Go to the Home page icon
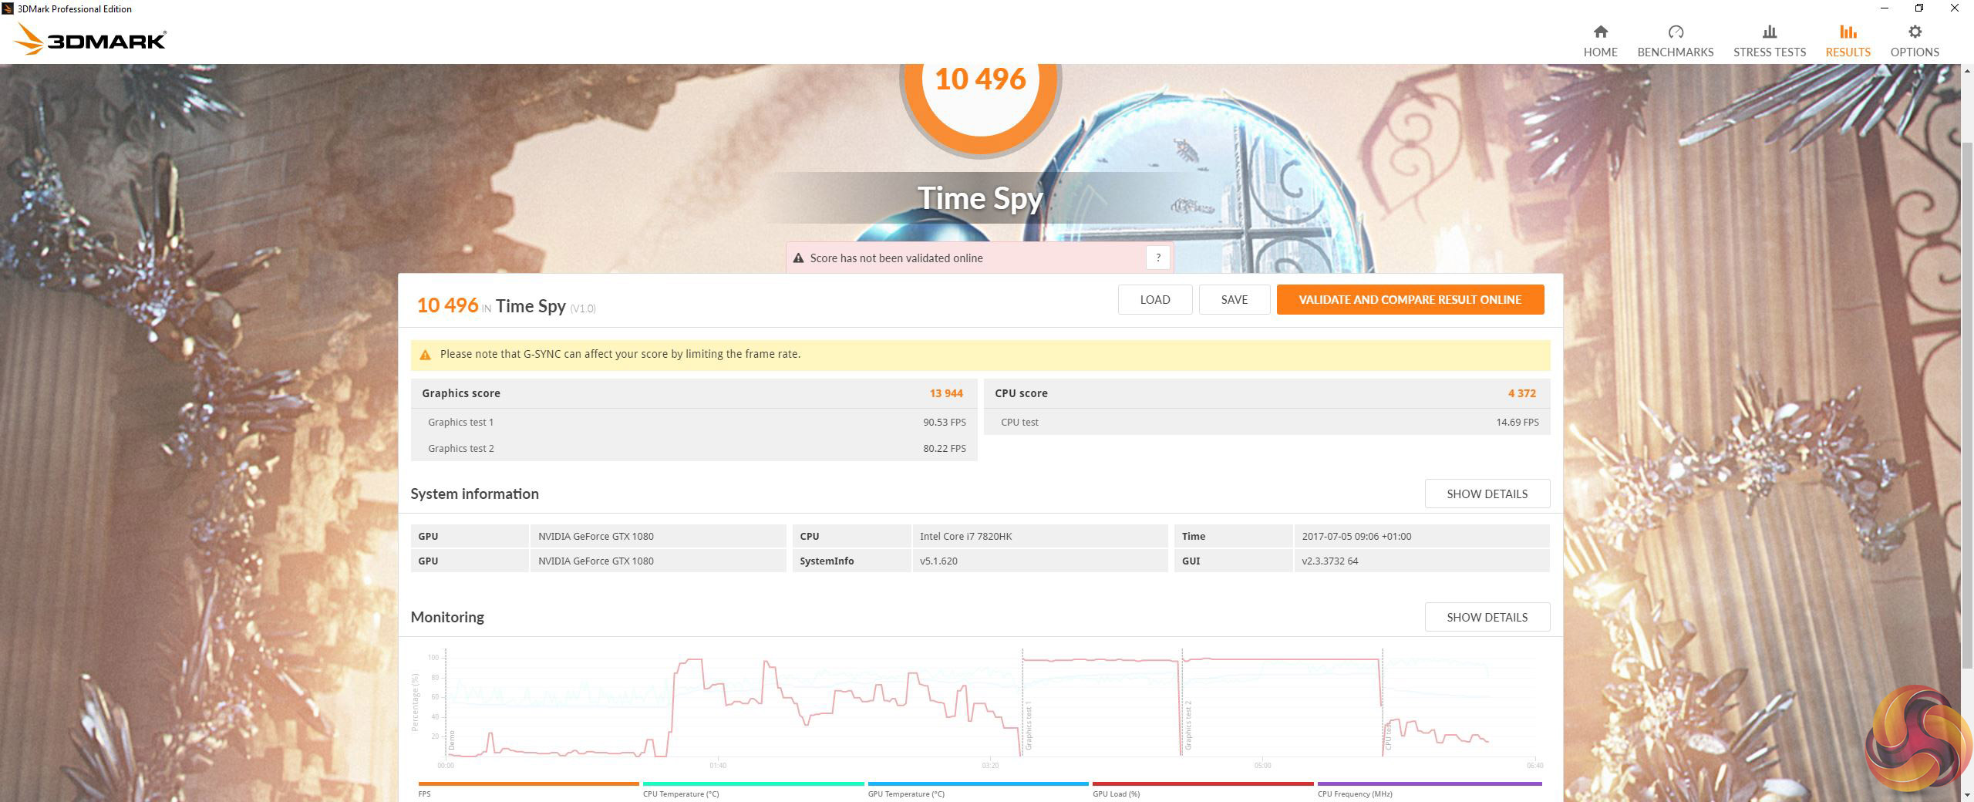 (x=1600, y=32)
